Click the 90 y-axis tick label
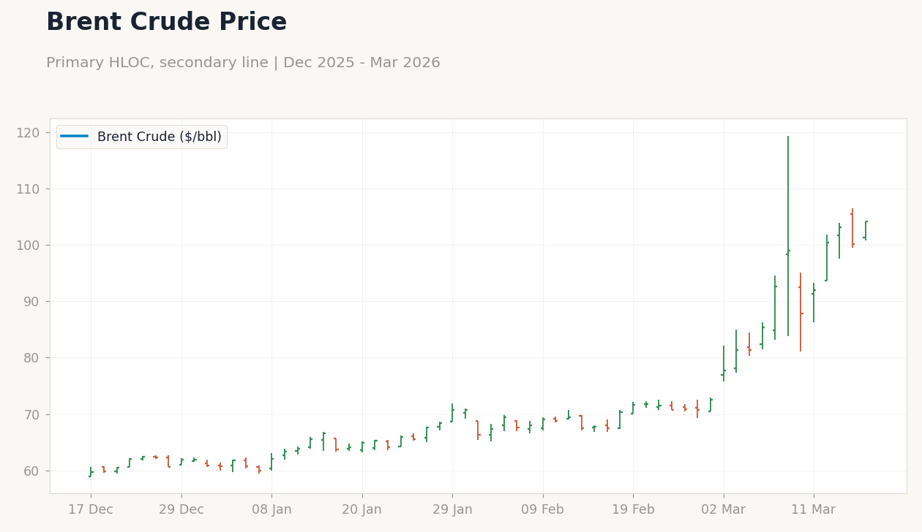 coord(31,302)
